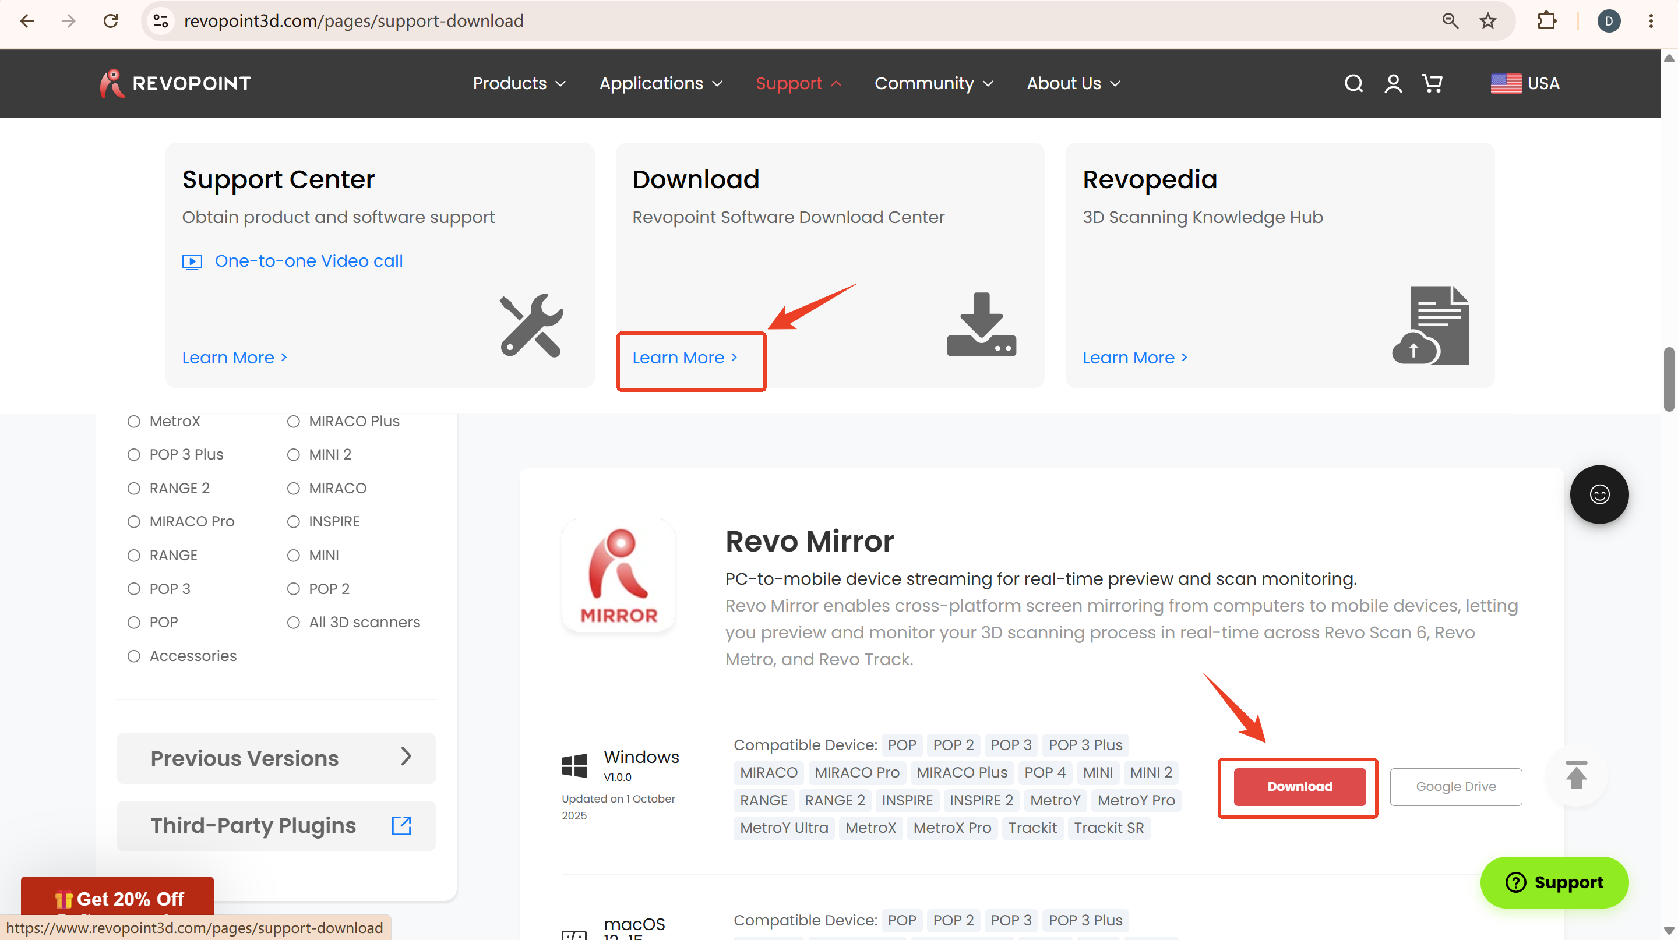Collapse the Support menu chevron
Image resolution: width=1678 pixels, height=940 pixels.
point(837,84)
